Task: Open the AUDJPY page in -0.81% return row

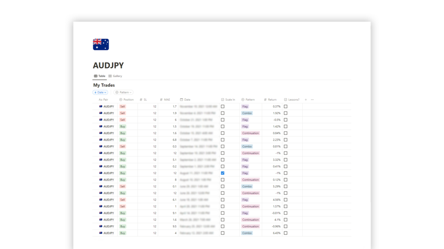Action: [108, 213]
